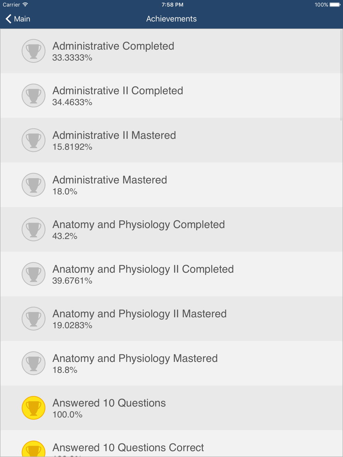Select the Administrative Completed row title
The image size is (343, 457).
click(x=113, y=46)
